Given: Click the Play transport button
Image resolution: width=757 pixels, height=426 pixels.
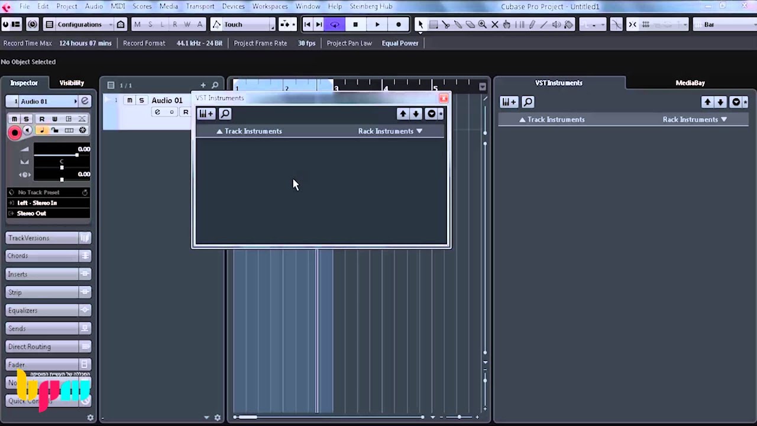Looking at the screenshot, I should [377, 24].
